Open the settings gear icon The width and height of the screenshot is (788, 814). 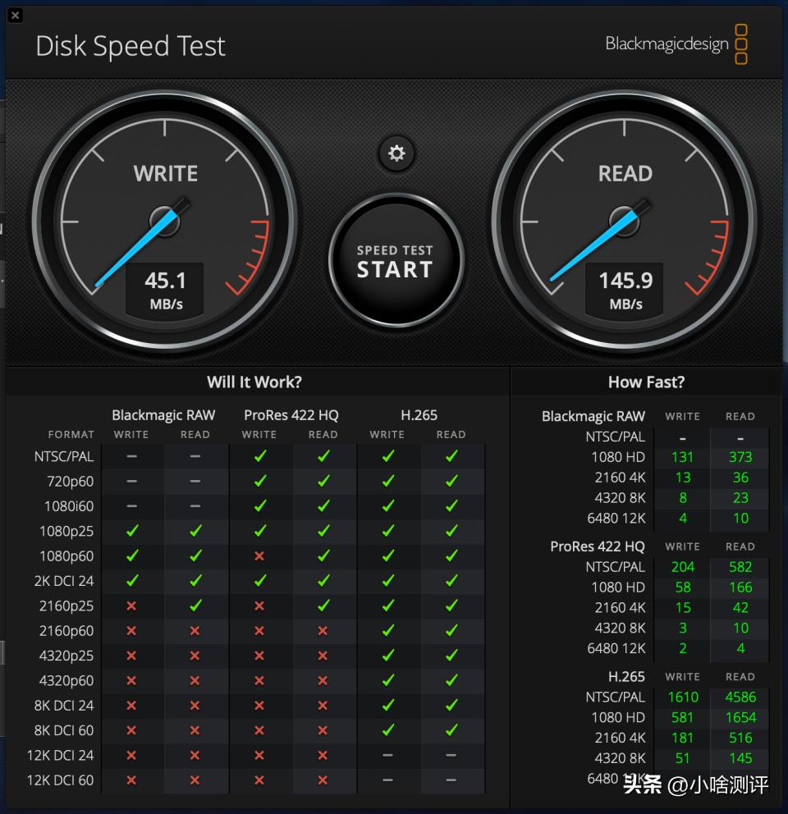click(x=396, y=153)
